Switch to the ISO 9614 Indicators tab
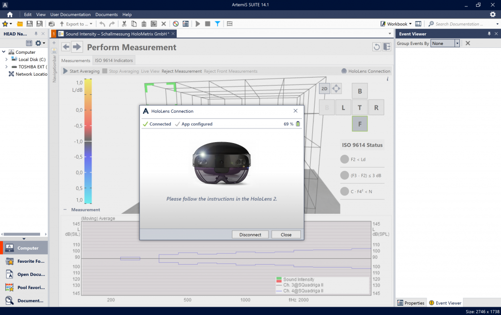501x315 pixels. click(114, 61)
